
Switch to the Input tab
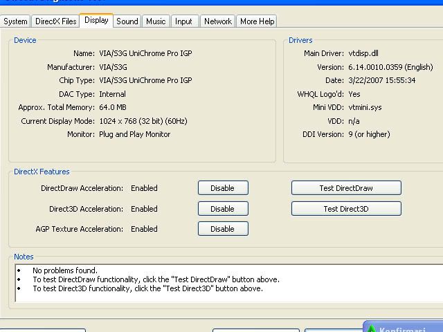(x=183, y=21)
